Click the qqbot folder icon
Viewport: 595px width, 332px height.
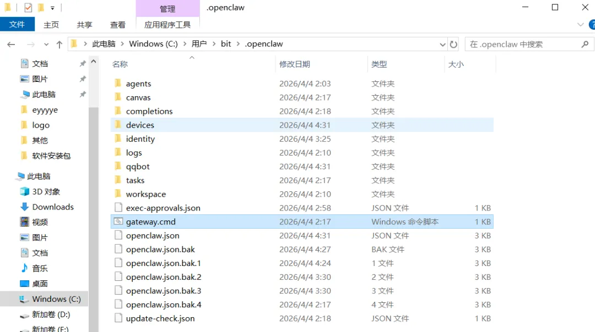[x=118, y=166]
